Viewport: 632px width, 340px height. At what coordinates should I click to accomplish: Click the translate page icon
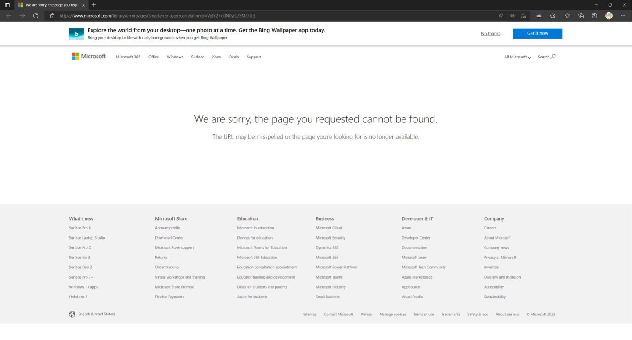[x=512, y=16]
